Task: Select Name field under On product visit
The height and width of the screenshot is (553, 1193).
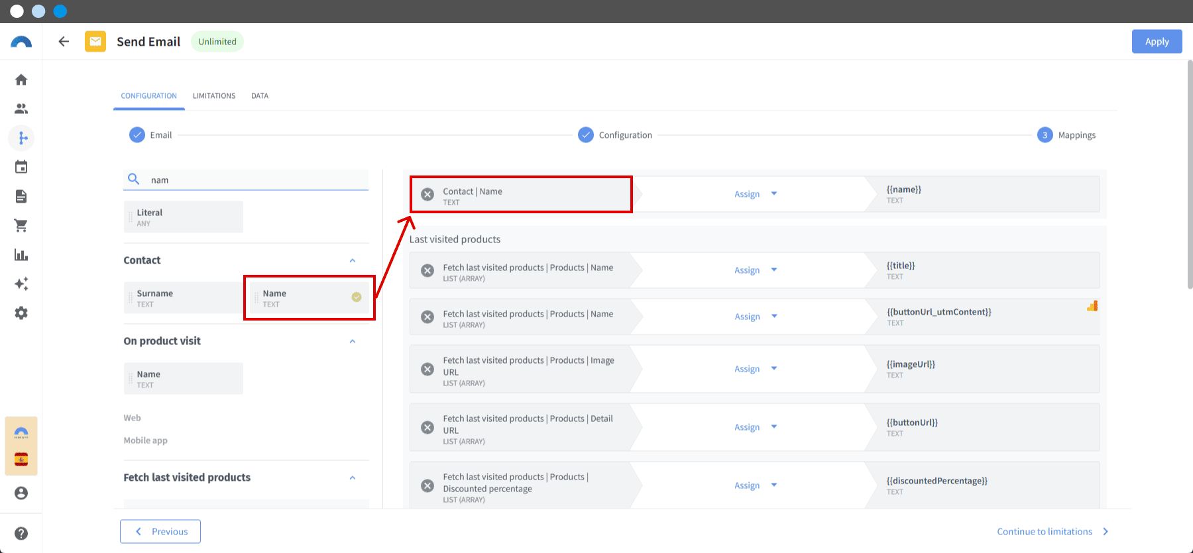Action: pos(184,379)
